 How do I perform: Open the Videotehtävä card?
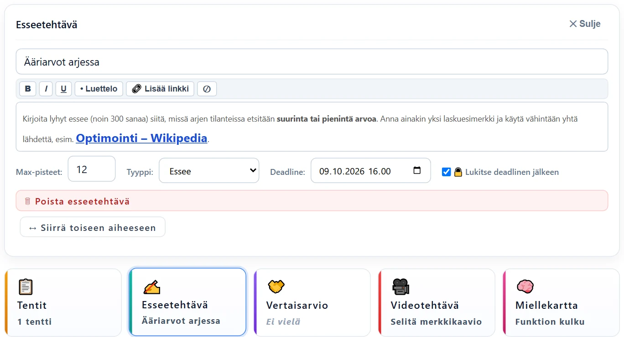pos(437,302)
